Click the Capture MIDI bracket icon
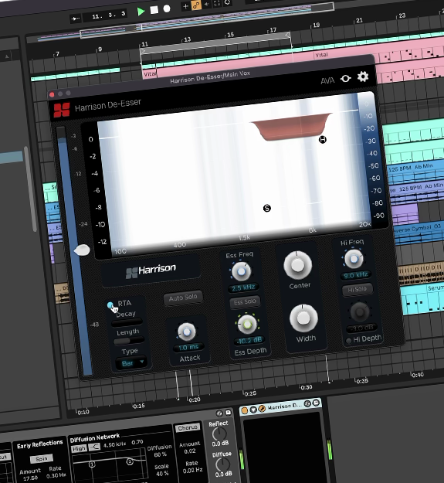This screenshot has width=444, height=483. [x=217, y=3]
